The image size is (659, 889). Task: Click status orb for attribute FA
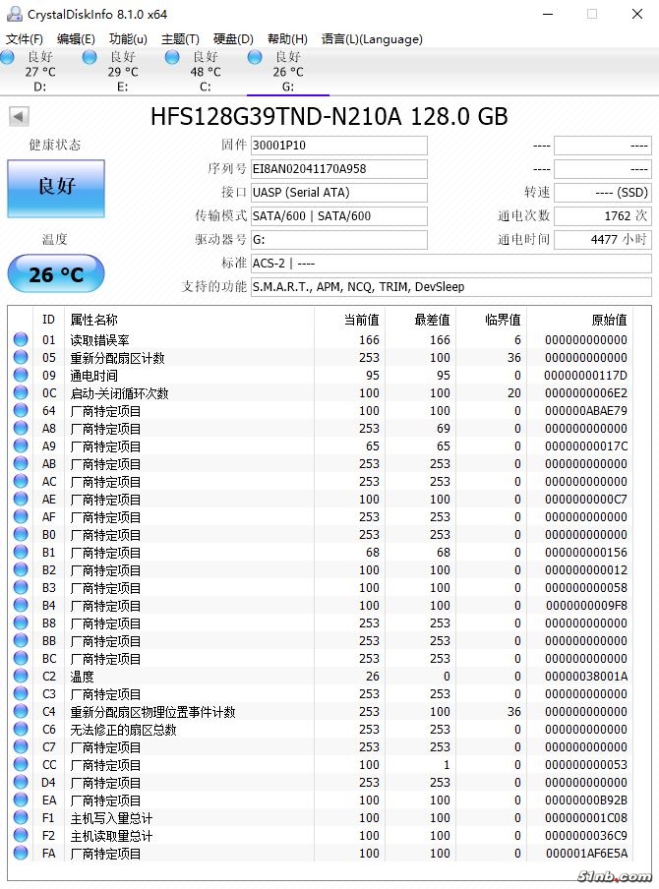[21, 853]
